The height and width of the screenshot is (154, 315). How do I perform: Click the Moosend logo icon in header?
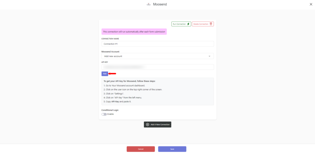click(149, 4)
